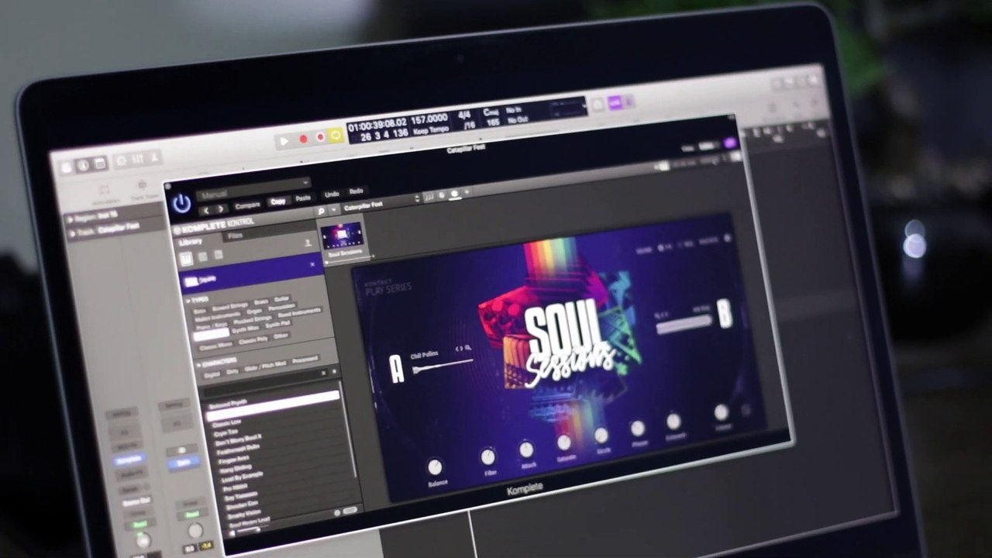The width and height of the screenshot is (992, 558).
Task: Click the user content icon in Library
Action: tap(307, 243)
